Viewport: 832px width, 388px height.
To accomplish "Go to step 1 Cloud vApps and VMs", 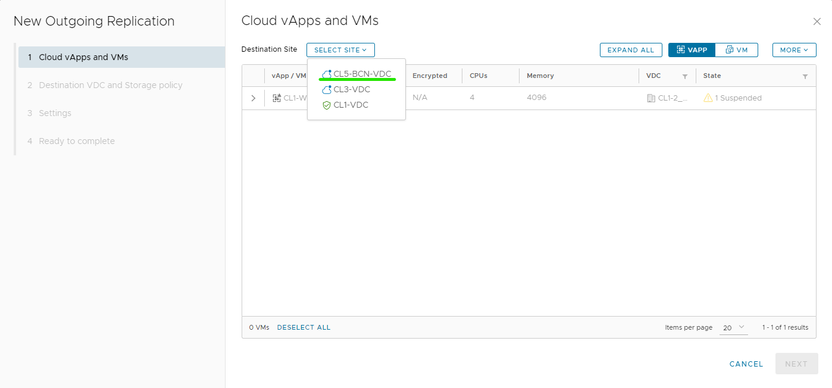I will (121, 57).
